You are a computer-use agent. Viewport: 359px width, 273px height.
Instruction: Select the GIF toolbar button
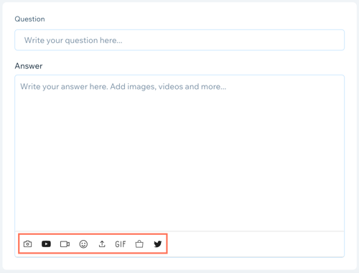(121, 244)
